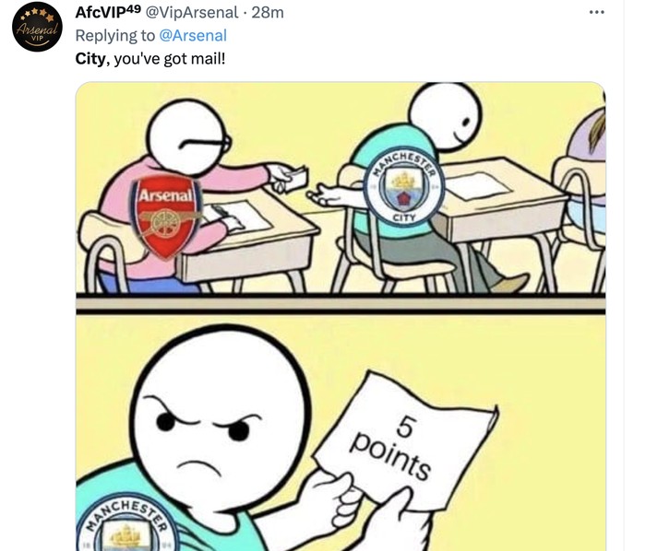This screenshot has height=551, width=646.
Task: Click the "you've got mail!" tweet text
Action: (x=169, y=59)
